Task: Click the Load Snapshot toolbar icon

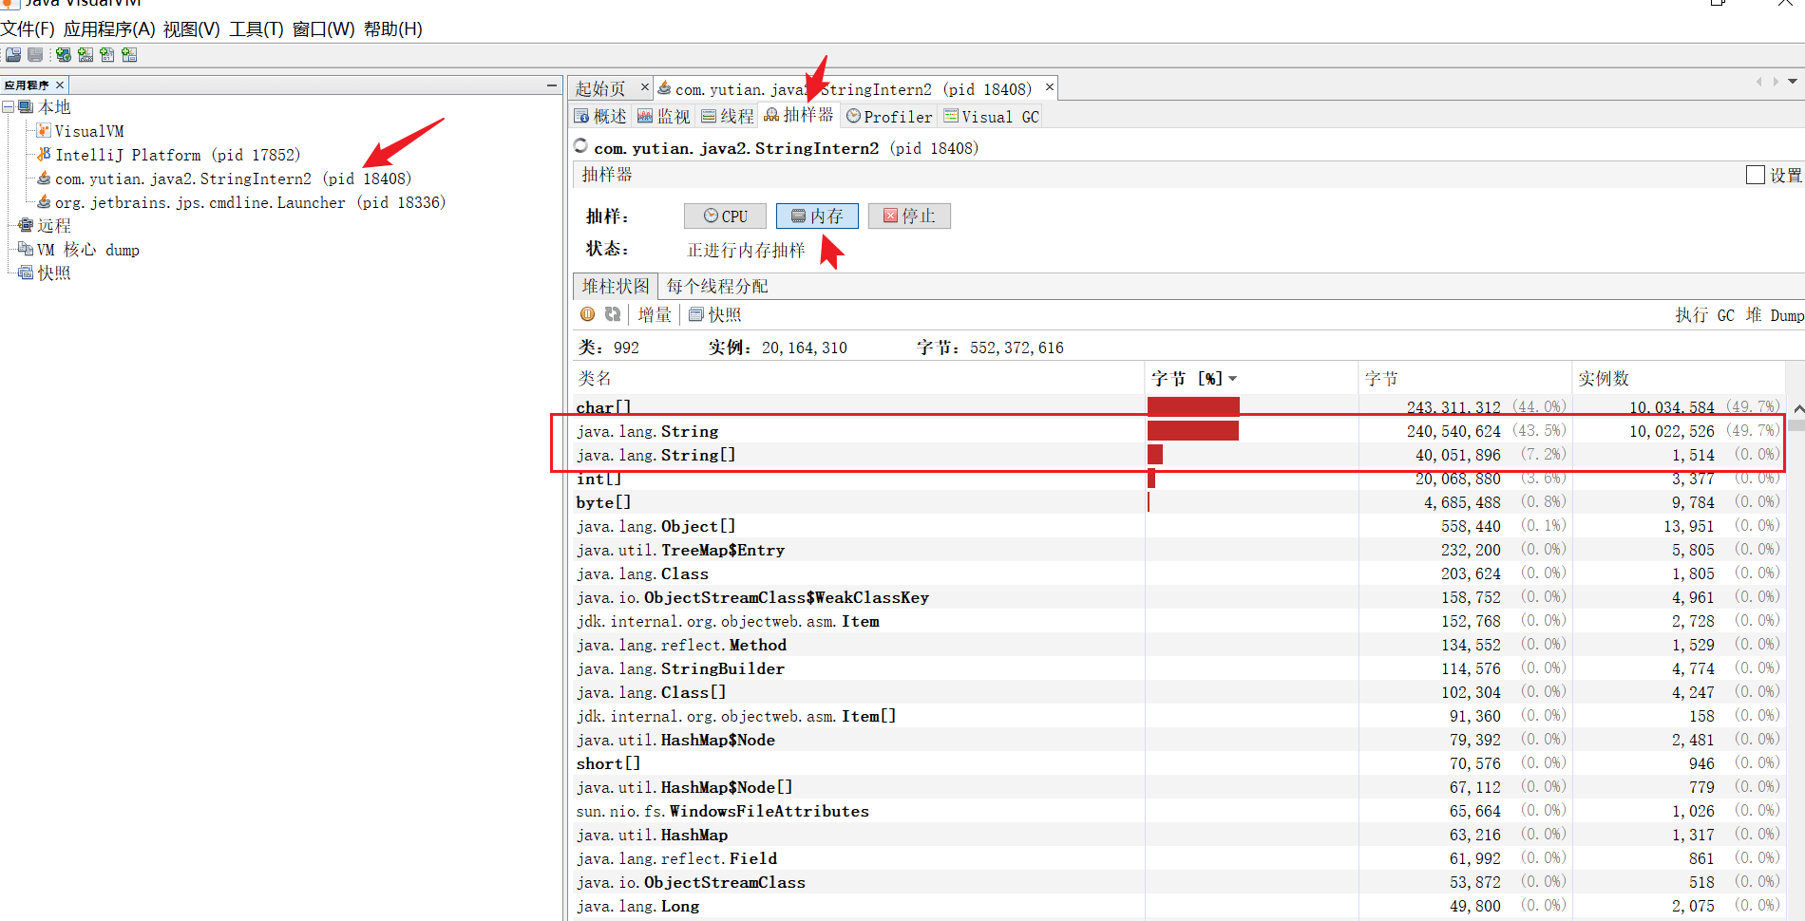Action: (13, 55)
